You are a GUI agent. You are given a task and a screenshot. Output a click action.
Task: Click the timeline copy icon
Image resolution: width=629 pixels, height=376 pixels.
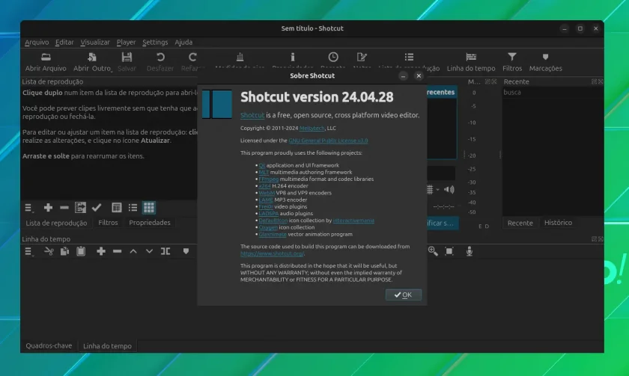point(64,251)
